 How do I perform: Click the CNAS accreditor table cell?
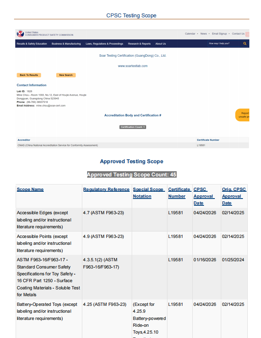[x=106, y=145]
